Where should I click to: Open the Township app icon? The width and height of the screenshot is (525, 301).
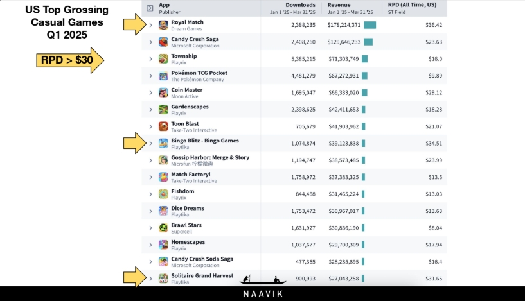coord(163,59)
